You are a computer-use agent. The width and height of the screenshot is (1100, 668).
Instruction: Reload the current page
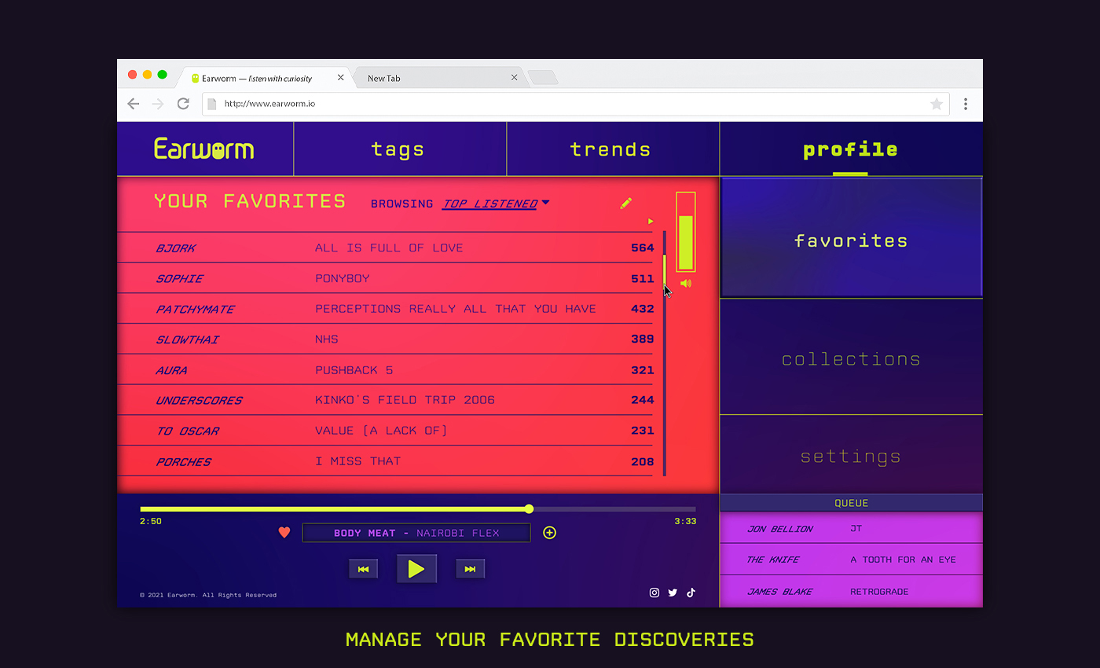click(183, 104)
